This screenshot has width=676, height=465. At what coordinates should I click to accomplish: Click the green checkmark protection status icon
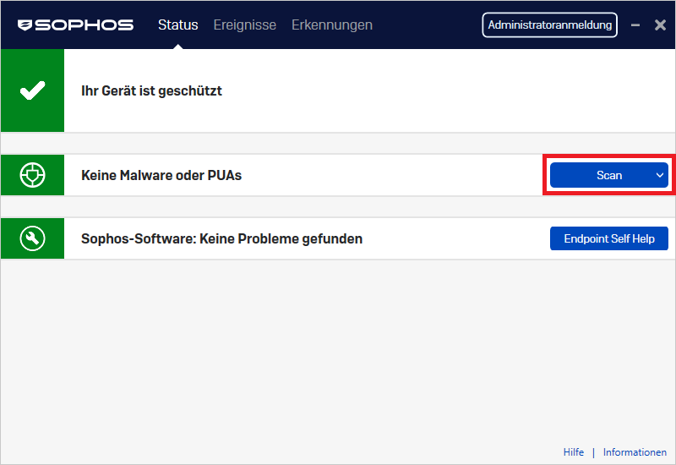click(x=32, y=90)
